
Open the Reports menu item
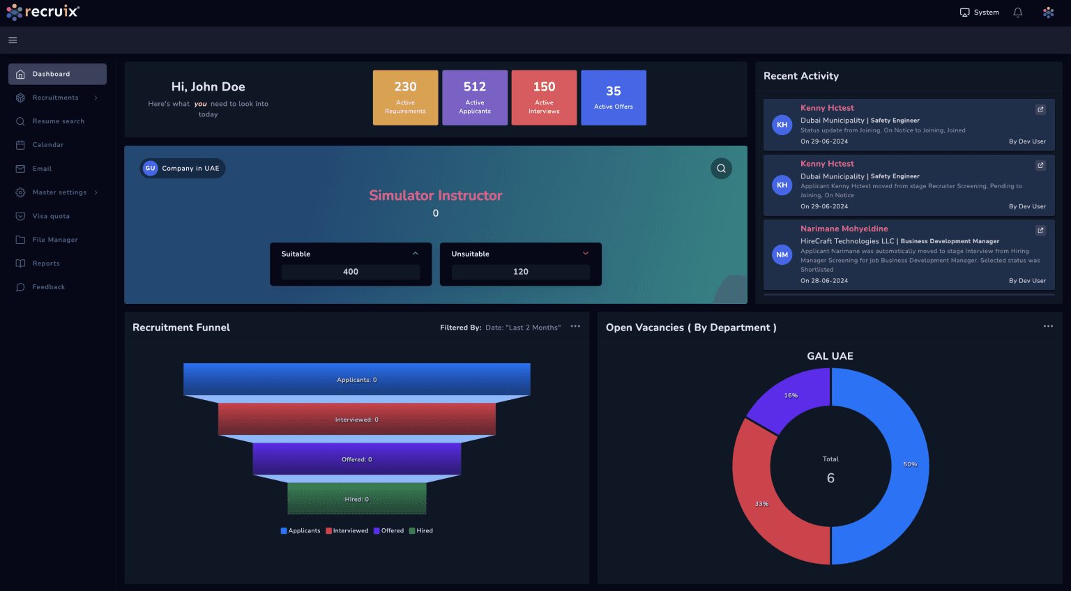pos(46,263)
